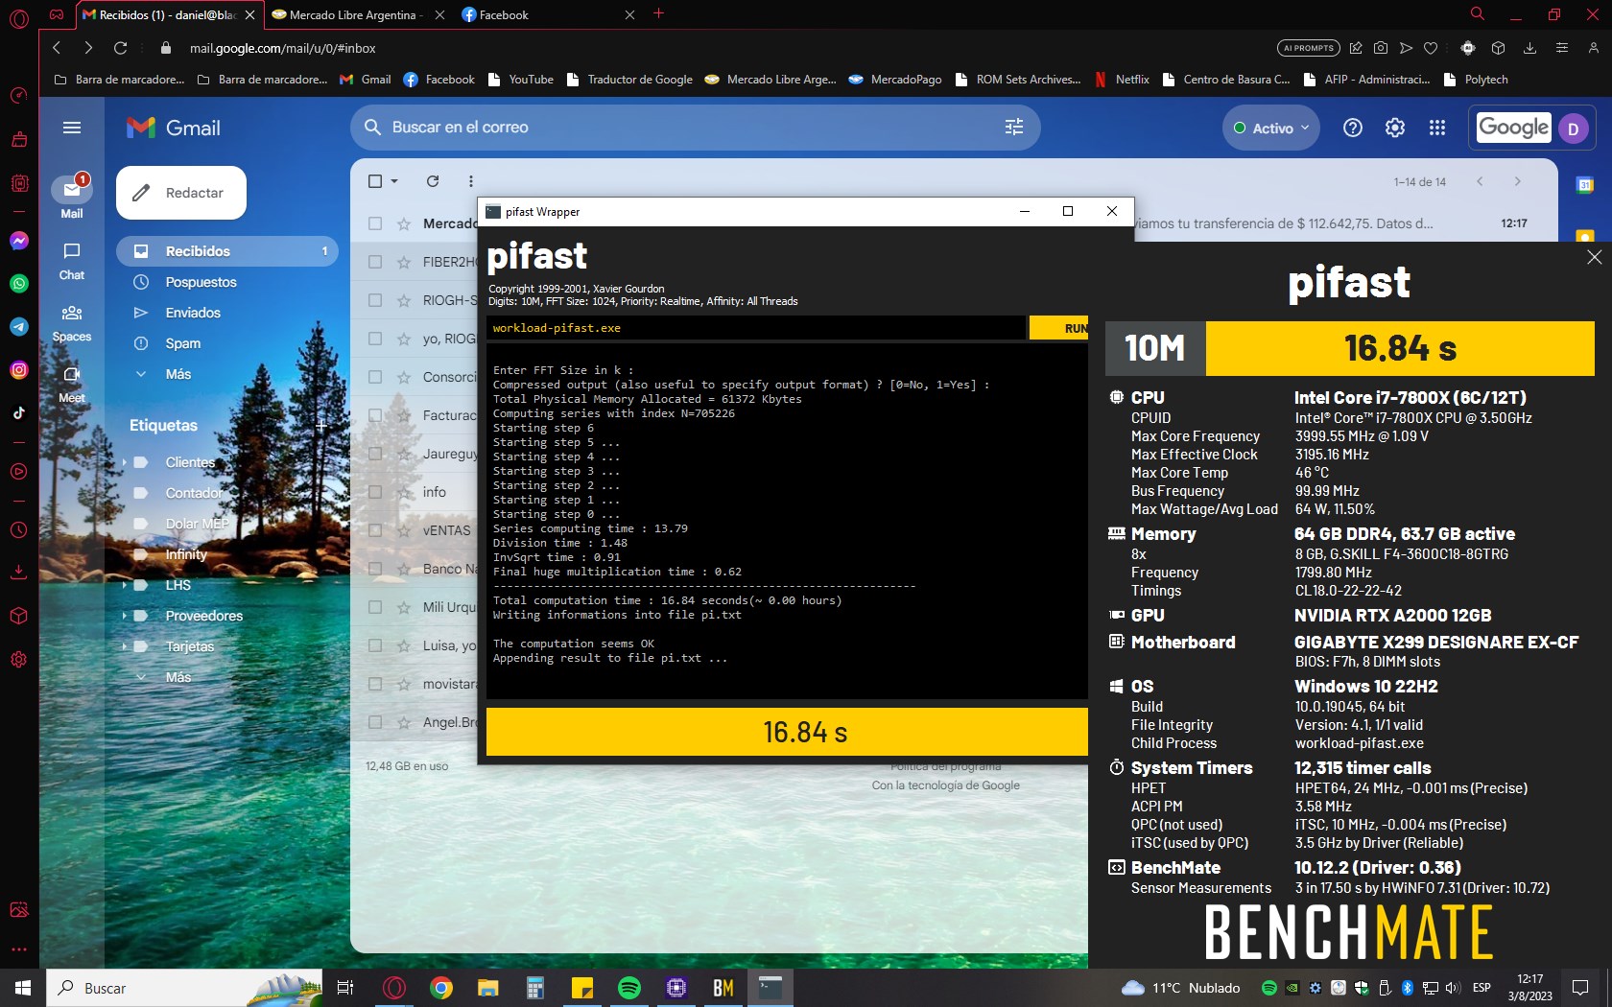Open the Netflix bookmark
Viewport: 1612px width, 1007px height.
pyautogui.click(x=1122, y=80)
